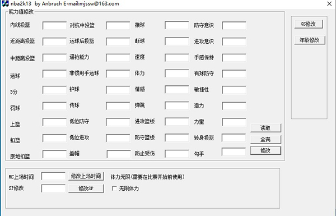This screenshot has width=336, height=216.
Task: Click the 速度 value field
Action: (x=177, y=58)
